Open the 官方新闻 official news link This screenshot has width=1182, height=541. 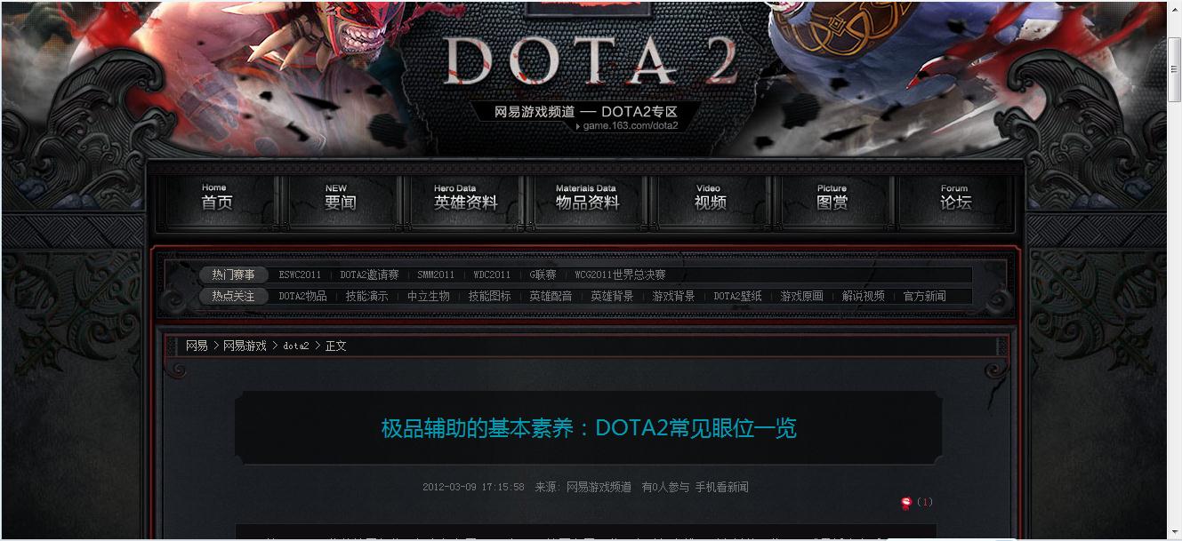coord(925,296)
